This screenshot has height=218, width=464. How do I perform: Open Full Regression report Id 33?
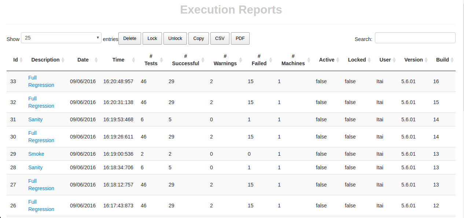point(41,81)
